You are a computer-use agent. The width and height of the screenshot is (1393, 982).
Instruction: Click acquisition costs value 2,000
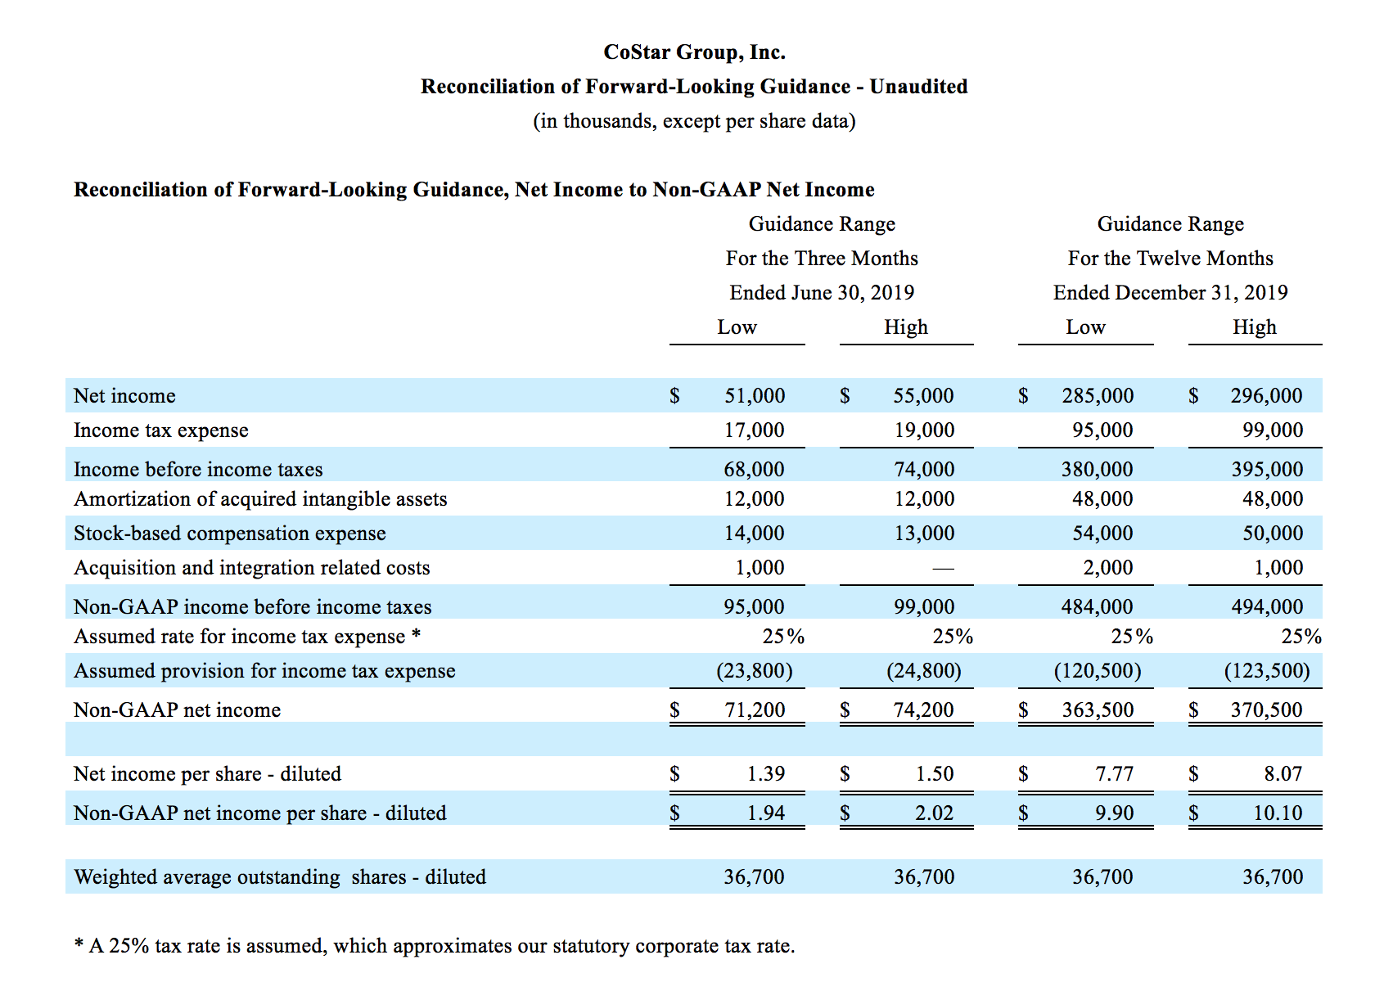1108,568
